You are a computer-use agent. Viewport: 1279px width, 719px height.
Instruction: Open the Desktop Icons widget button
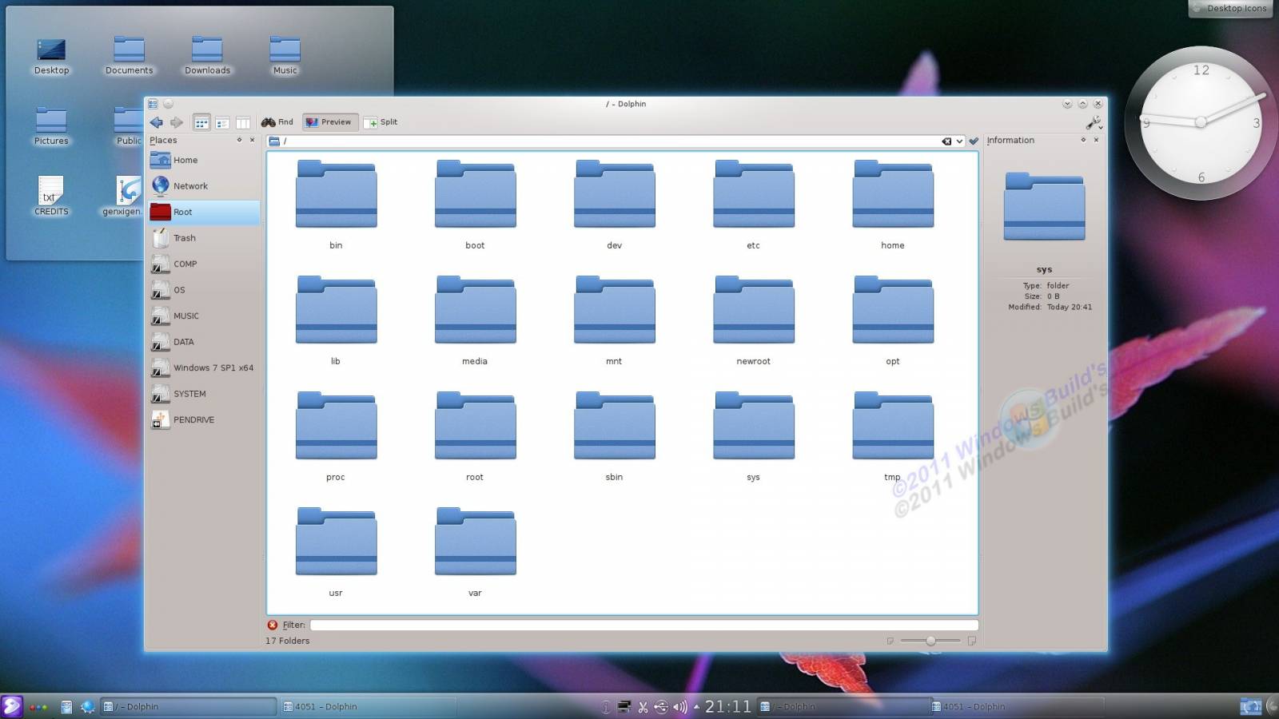coord(1230,9)
